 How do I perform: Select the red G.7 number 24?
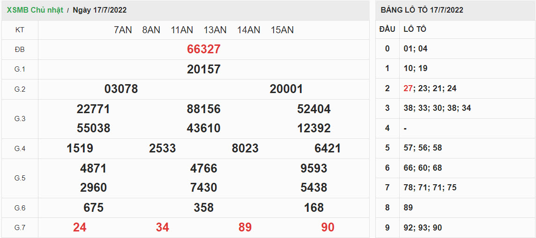tap(80, 227)
